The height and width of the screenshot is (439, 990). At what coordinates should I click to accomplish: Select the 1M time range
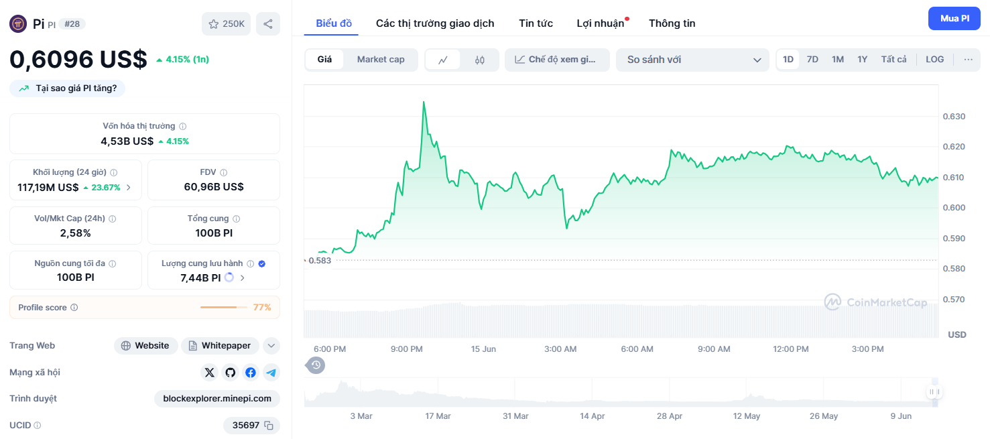click(x=838, y=60)
